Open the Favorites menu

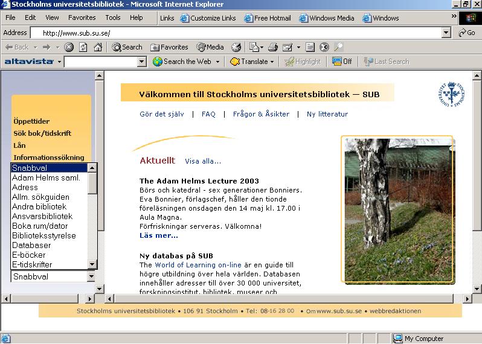point(82,18)
